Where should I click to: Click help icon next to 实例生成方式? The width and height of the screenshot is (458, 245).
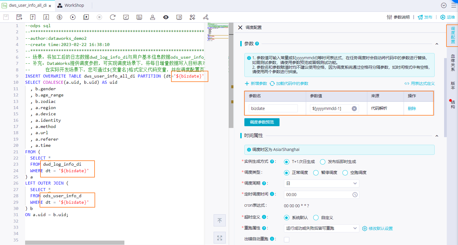(272, 162)
